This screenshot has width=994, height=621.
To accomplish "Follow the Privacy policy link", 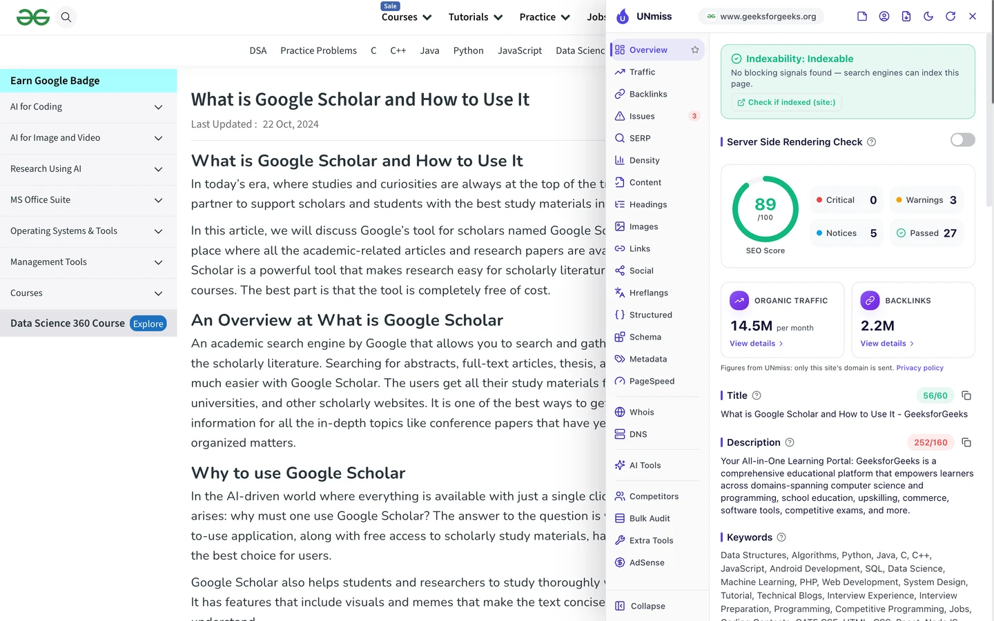I will 919,368.
